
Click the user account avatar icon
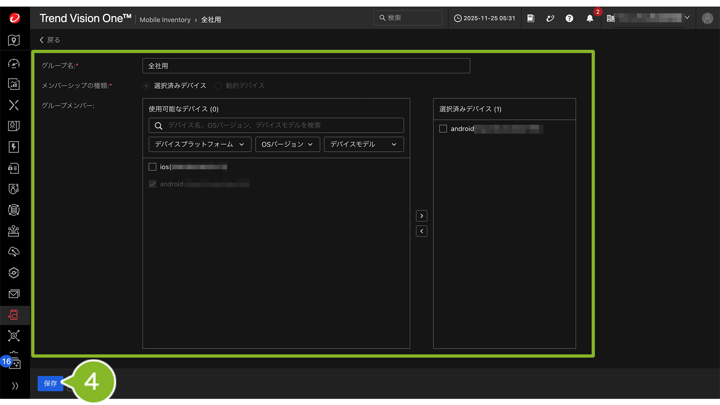pos(707,19)
